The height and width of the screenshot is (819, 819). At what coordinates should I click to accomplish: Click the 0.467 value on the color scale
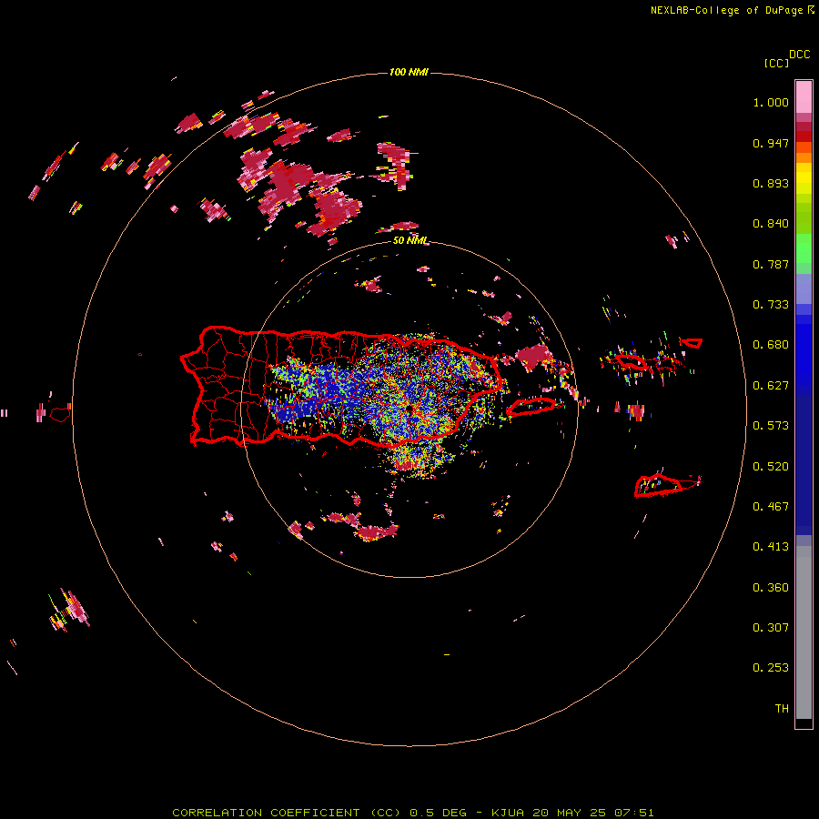[771, 507]
